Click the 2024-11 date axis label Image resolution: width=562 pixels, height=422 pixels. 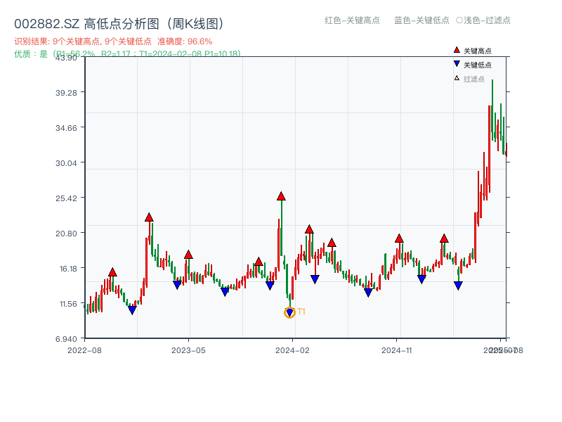click(x=397, y=350)
